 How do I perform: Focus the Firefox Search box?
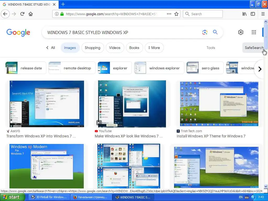click(203, 14)
